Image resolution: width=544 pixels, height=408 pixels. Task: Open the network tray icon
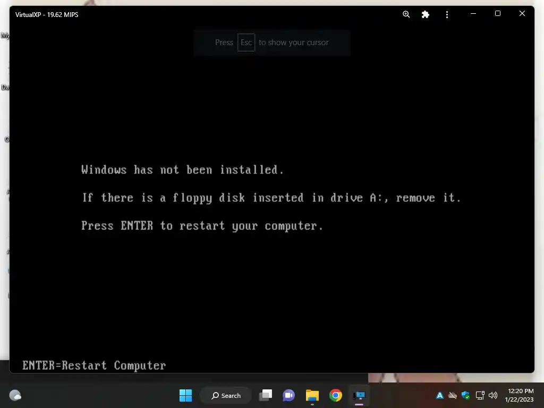pyautogui.click(x=480, y=395)
